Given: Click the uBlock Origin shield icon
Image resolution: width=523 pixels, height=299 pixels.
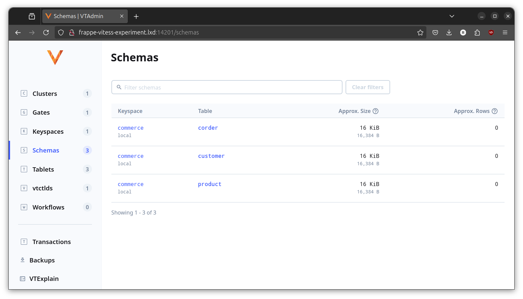Looking at the screenshot, I should (491, 33).
